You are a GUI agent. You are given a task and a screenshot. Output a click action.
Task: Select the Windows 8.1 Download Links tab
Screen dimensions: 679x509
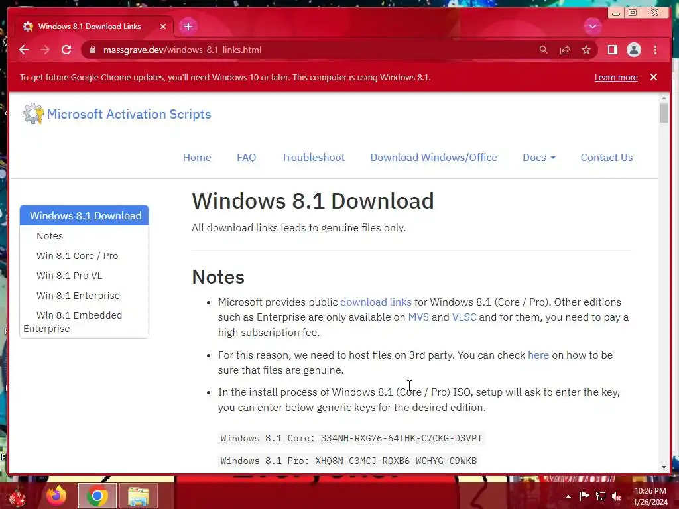click(90, 27)
